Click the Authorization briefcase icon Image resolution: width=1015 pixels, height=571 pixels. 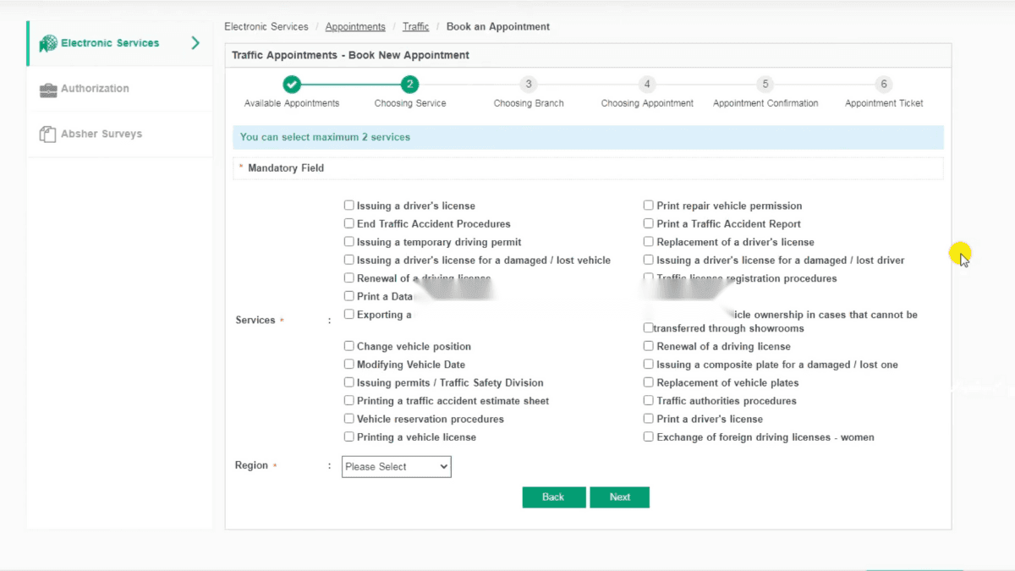point(48,90)
